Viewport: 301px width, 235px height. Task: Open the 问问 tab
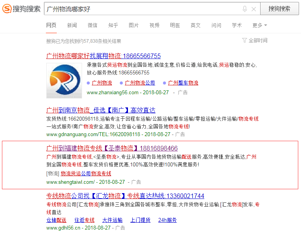point(216,25)
